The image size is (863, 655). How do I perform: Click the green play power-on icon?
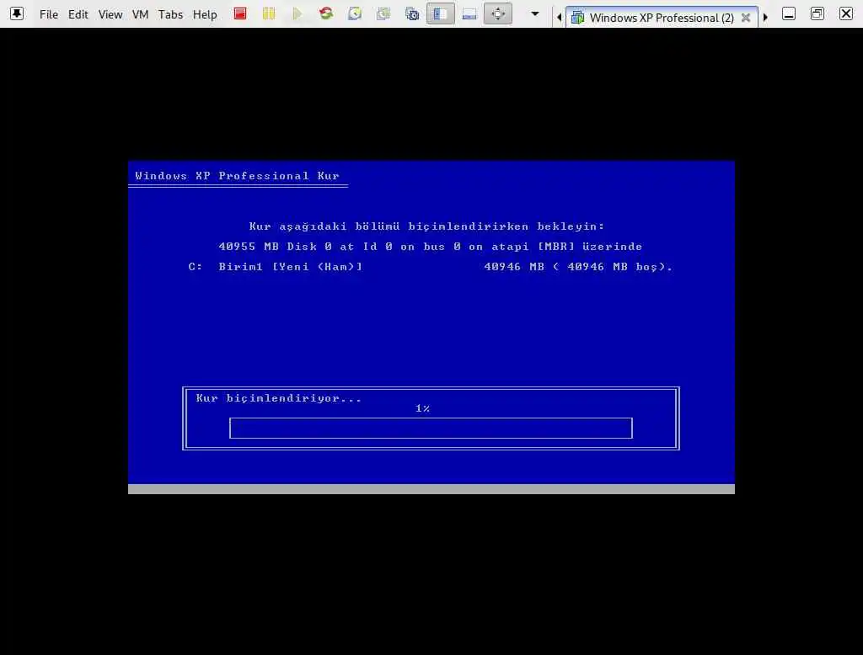tap(297, 13)
